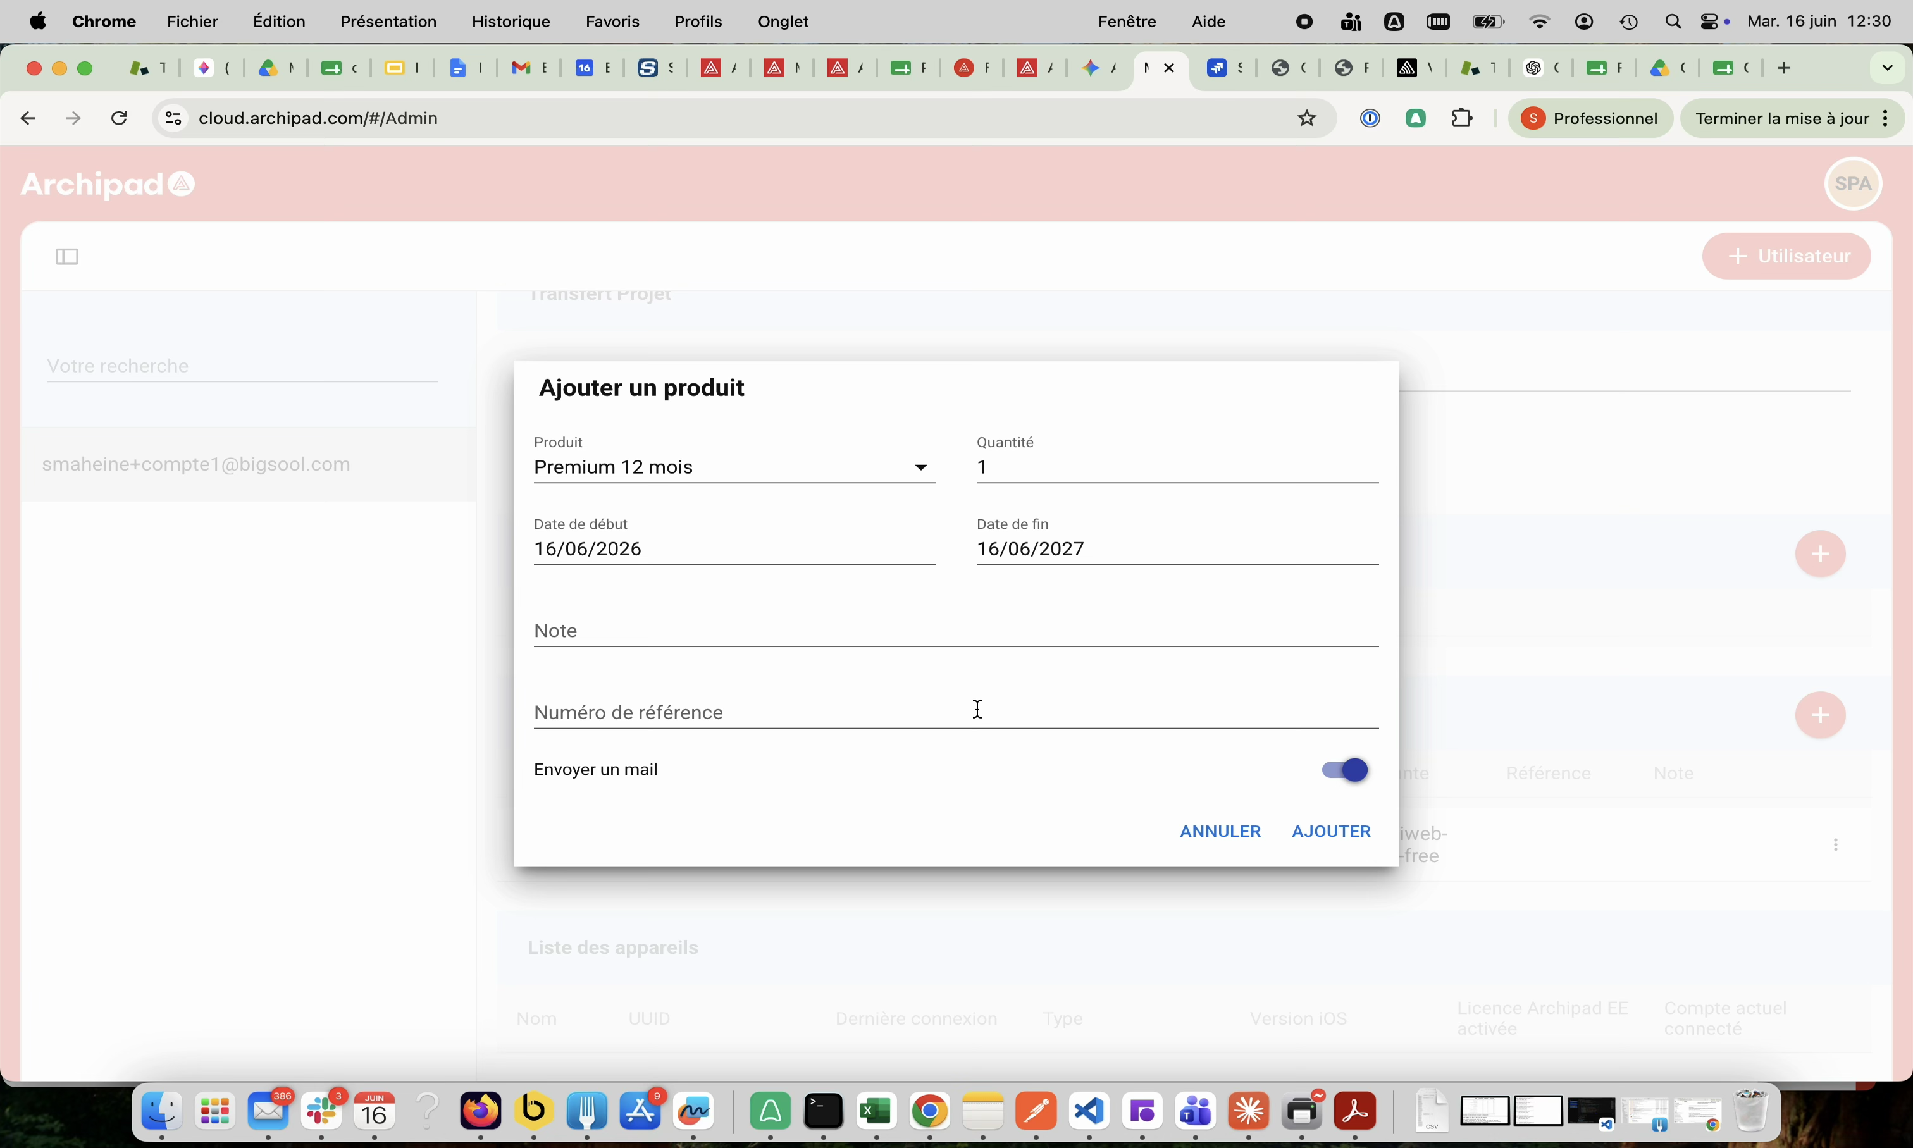
Task: Open a new tab with the plus icon
Action: point(1784,68)
